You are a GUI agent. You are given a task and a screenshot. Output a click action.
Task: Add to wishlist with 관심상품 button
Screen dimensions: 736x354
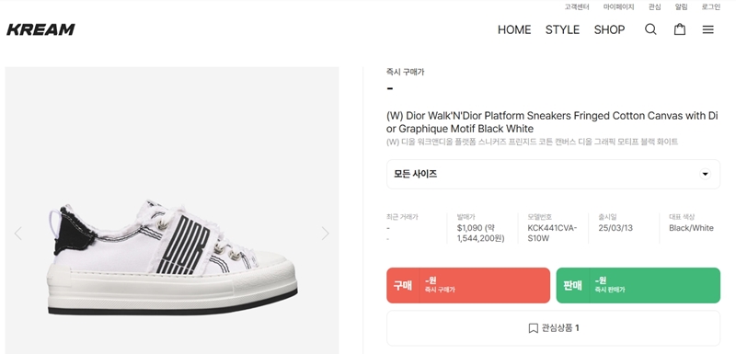coord(553,328)
